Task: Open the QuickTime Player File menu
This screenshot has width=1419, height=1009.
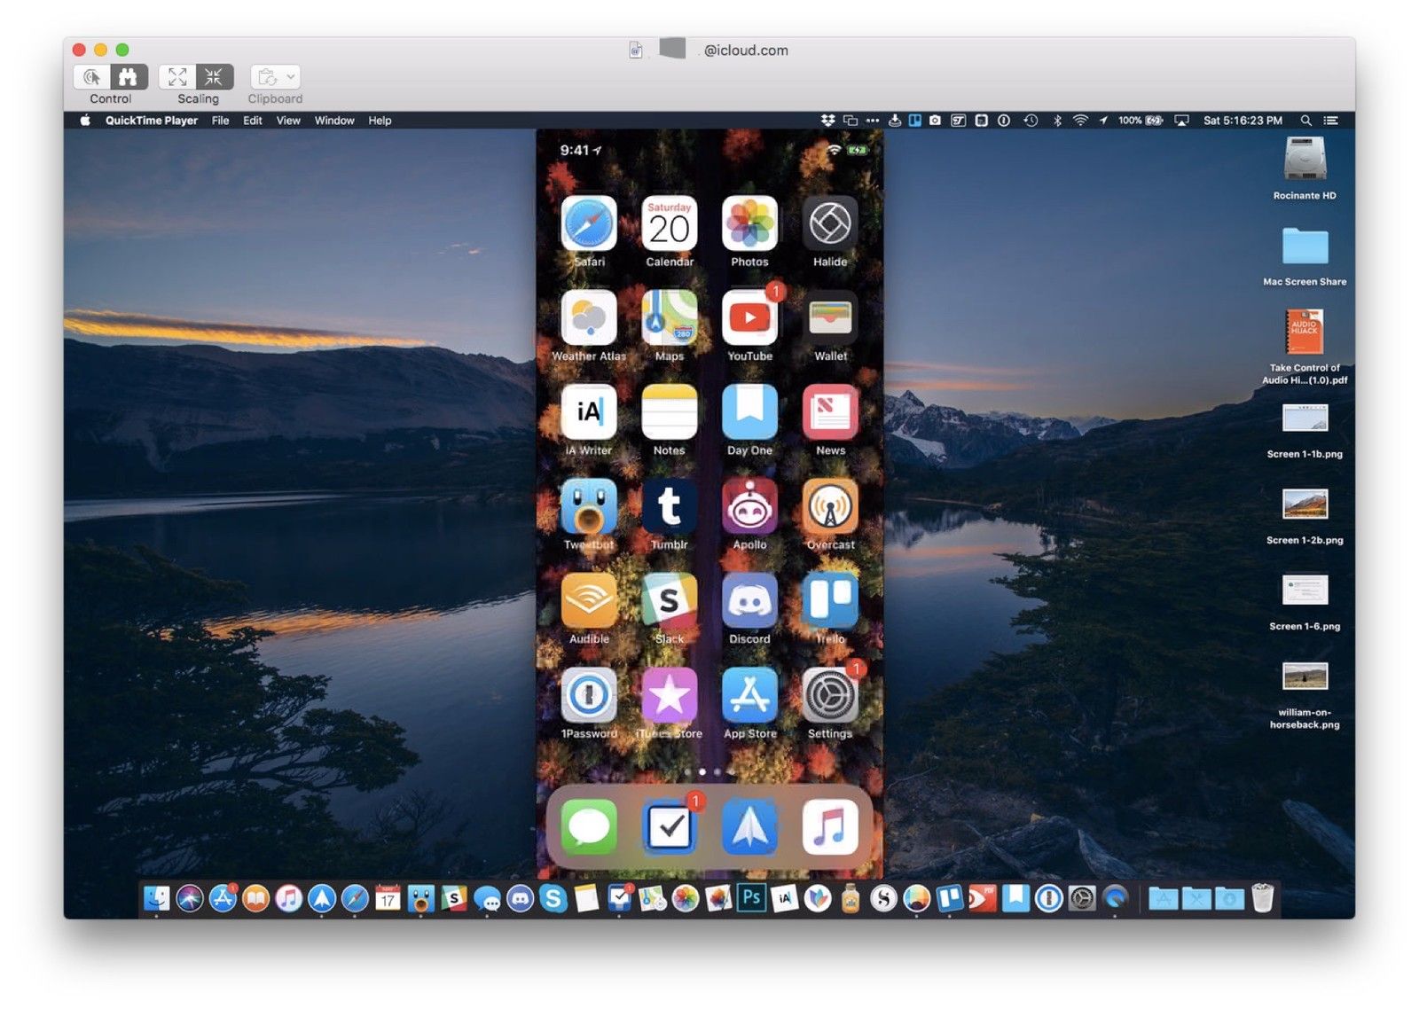Action: tap(220, 121)
